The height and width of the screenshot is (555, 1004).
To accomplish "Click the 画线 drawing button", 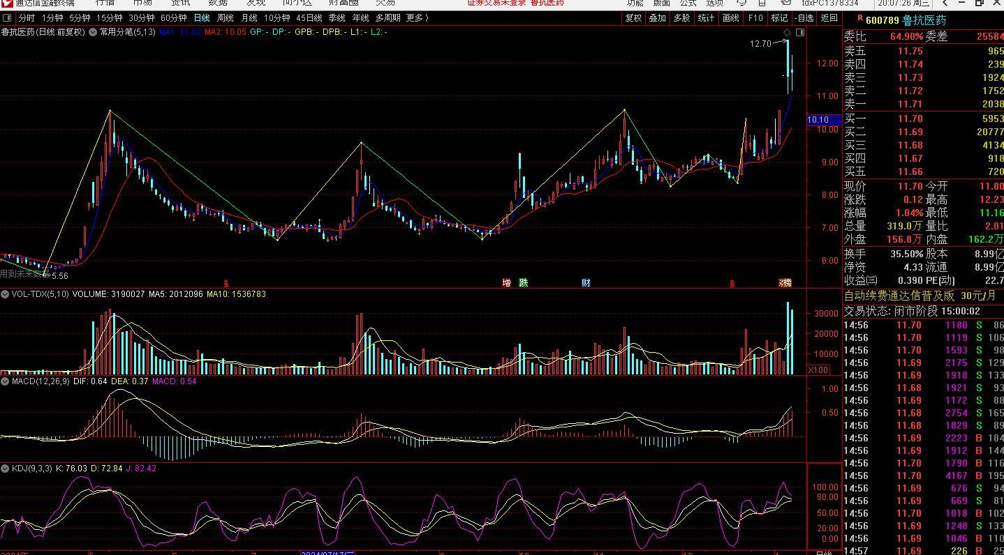I will (x=730, y=18).
